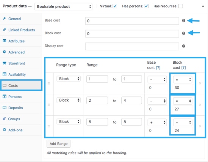Image resolution: width=208 pixels, height=162 pixels.
Task: Delete the 5 to 8 block range row
Action: point(200,126)
